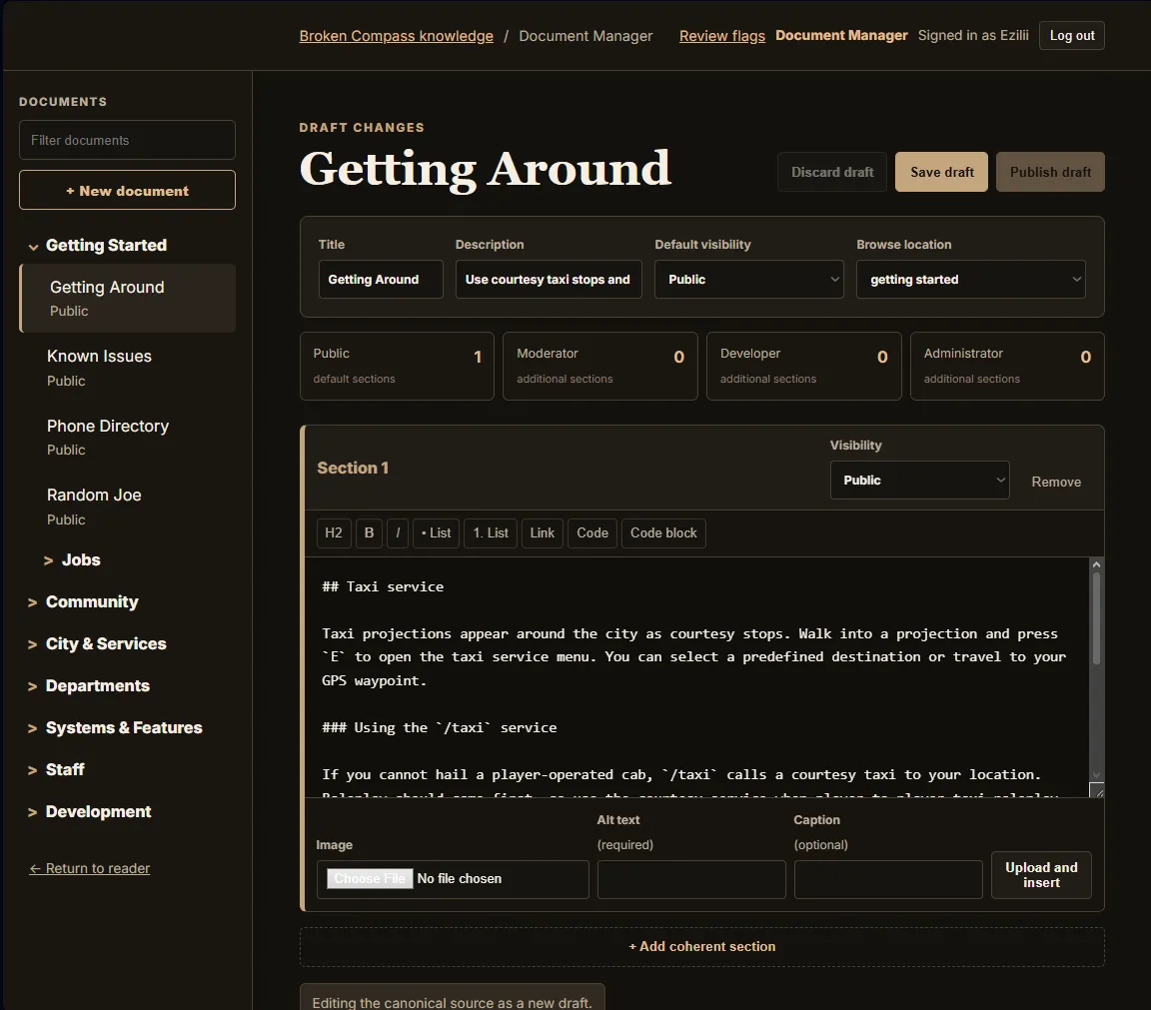Insert a Link in the editor
Image resolution: width=1151 pixels, height=1010 pixels.
[543, 532]
